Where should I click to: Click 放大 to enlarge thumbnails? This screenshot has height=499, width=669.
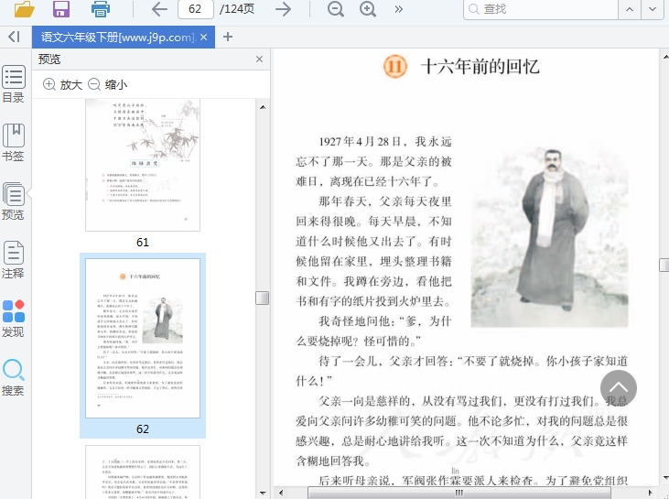pos(62,84)
